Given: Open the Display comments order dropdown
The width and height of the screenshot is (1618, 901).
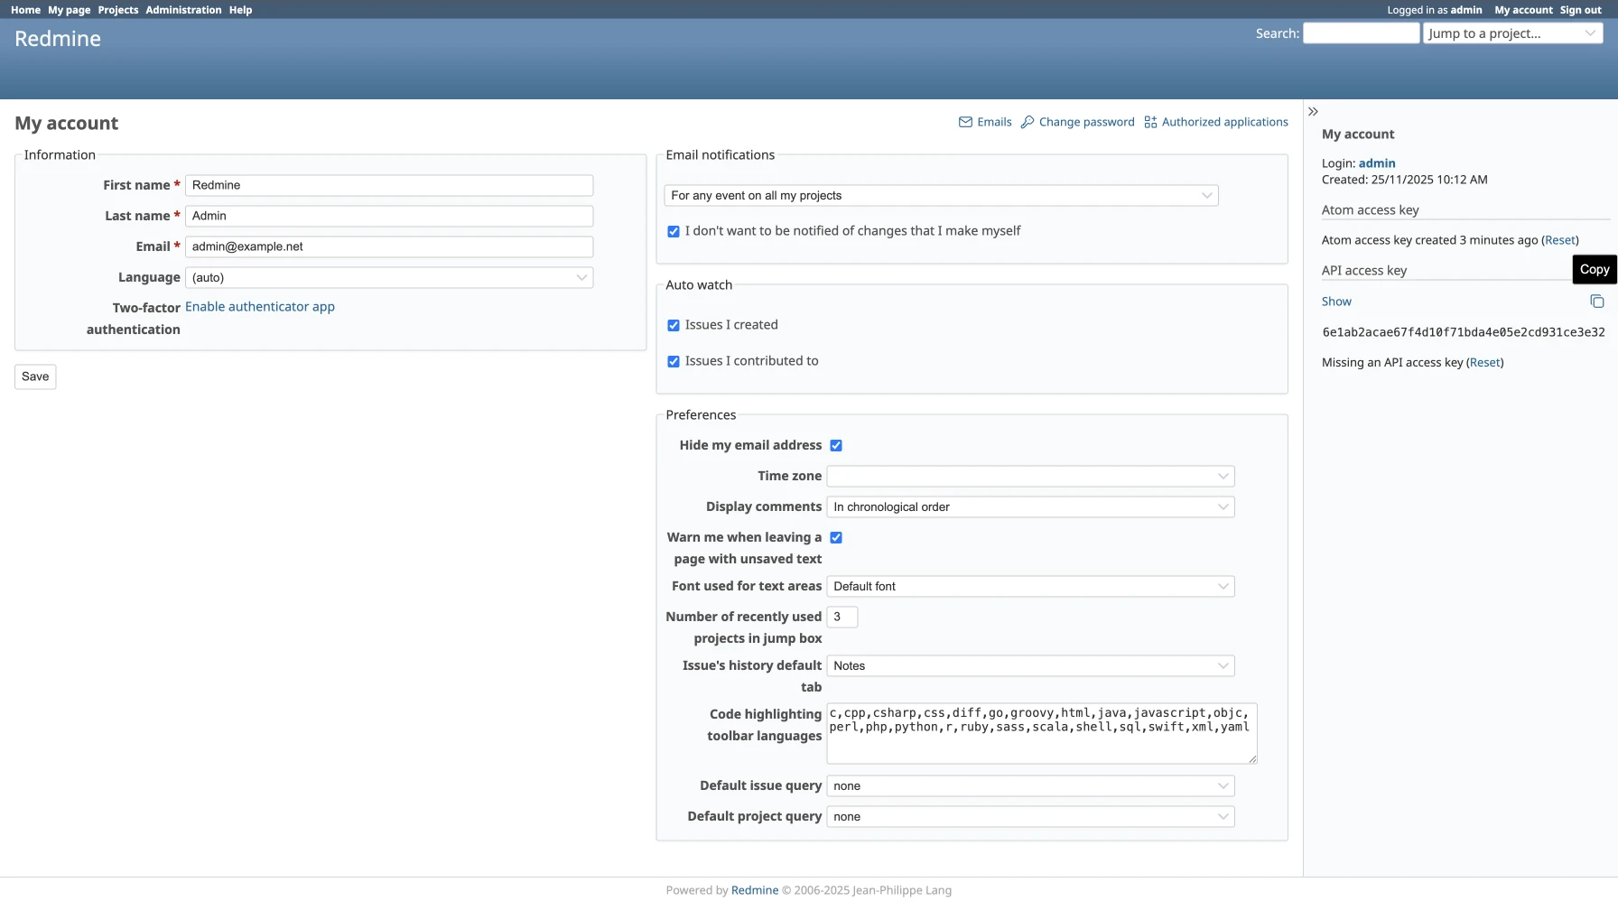Looking at the screenshot, I should click(x=1030, y=507).
